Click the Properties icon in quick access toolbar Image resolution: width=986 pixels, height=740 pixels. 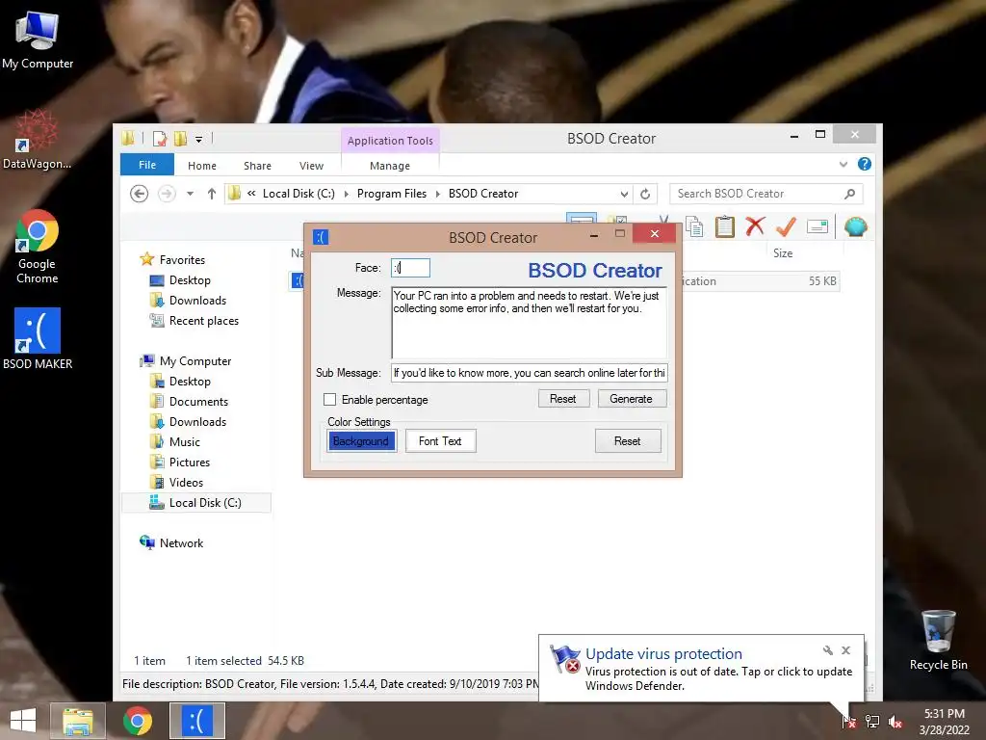point(160,139)
